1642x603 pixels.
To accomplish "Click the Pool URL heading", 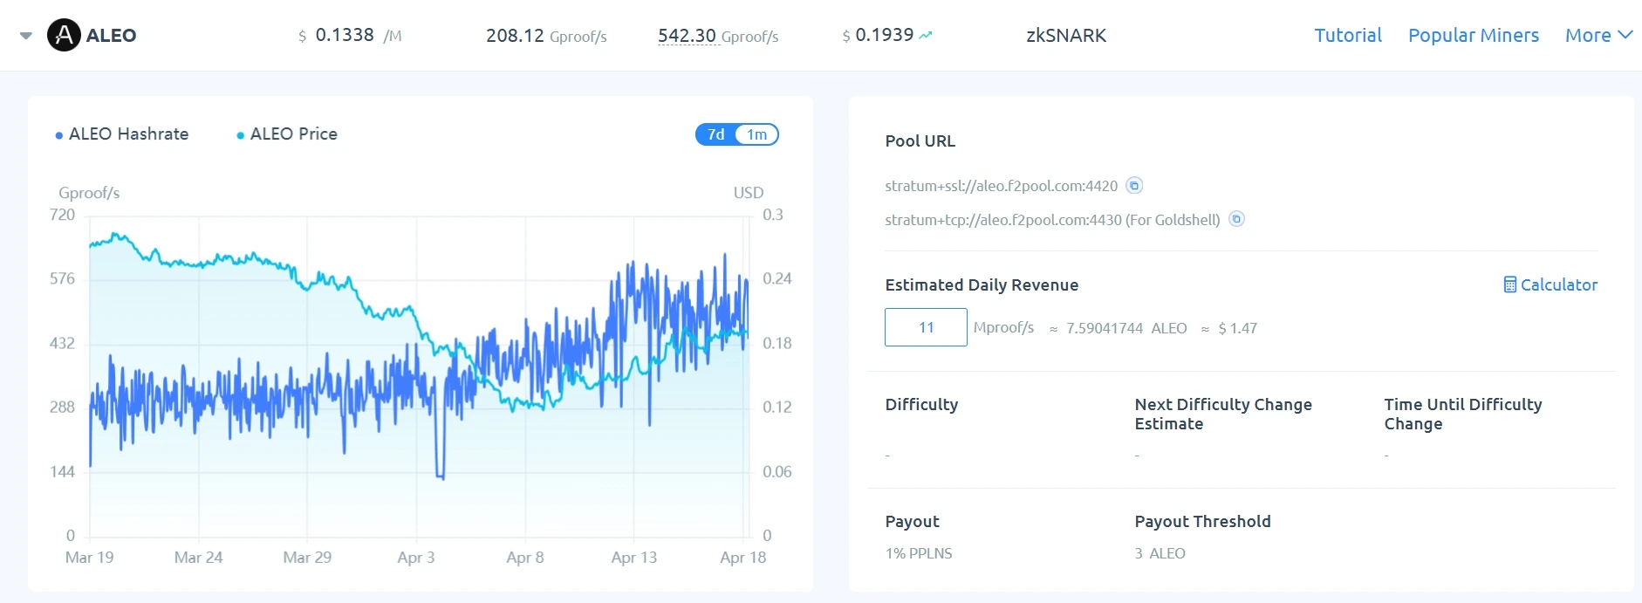I will (x=920, y=141).
